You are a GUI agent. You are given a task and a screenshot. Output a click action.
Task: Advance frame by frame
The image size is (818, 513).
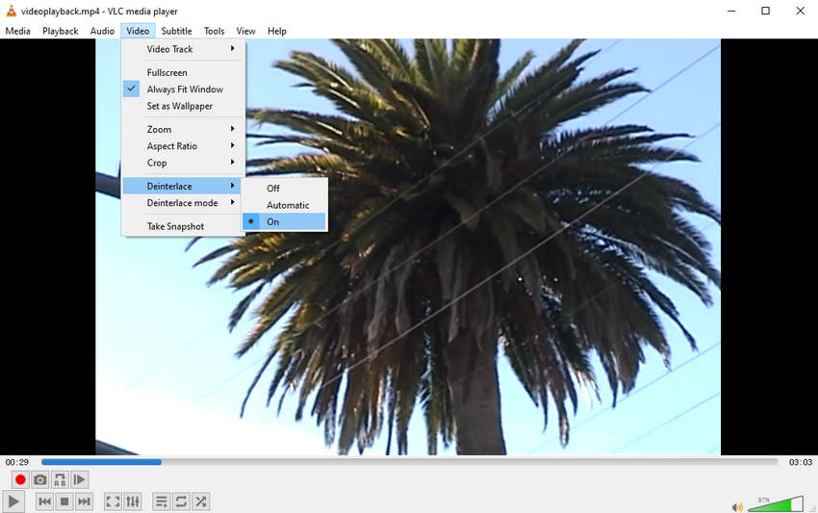pos(79,479)
